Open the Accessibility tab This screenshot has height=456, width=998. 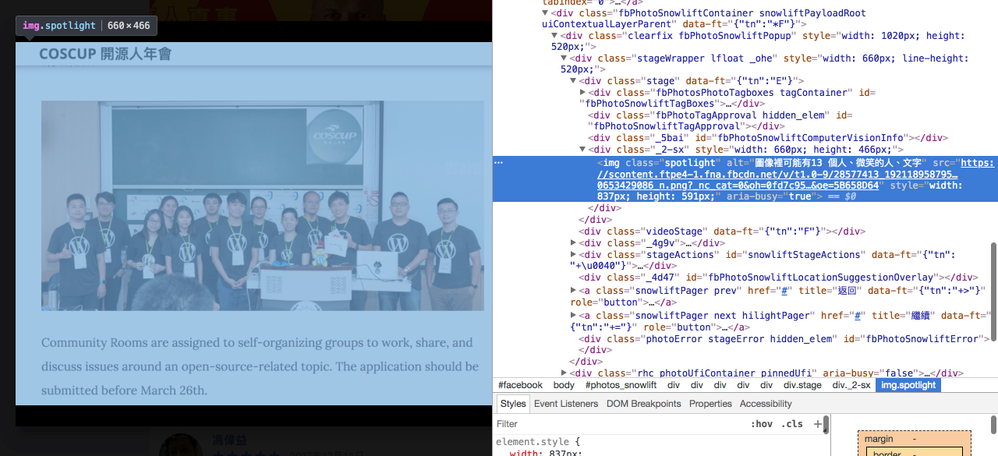(x=765, y=404)
